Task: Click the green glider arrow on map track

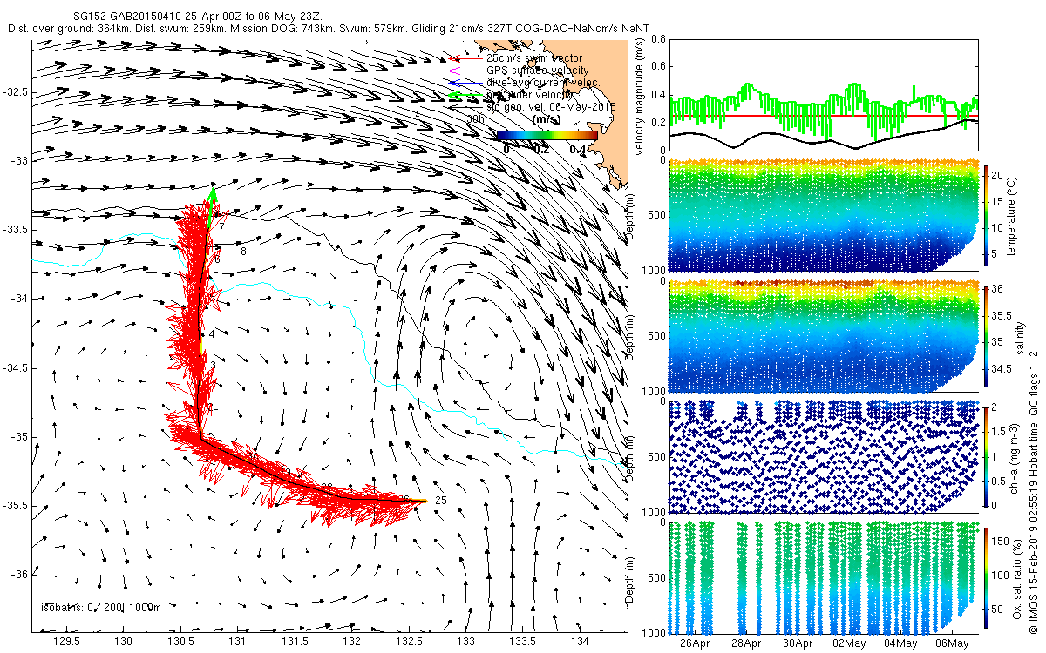Action: click(211, 207)
